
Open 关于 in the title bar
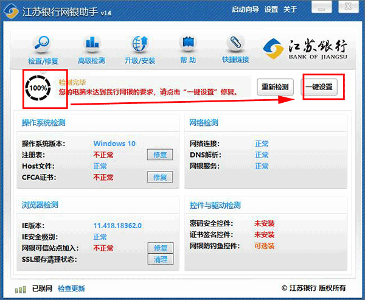point(290,9)
